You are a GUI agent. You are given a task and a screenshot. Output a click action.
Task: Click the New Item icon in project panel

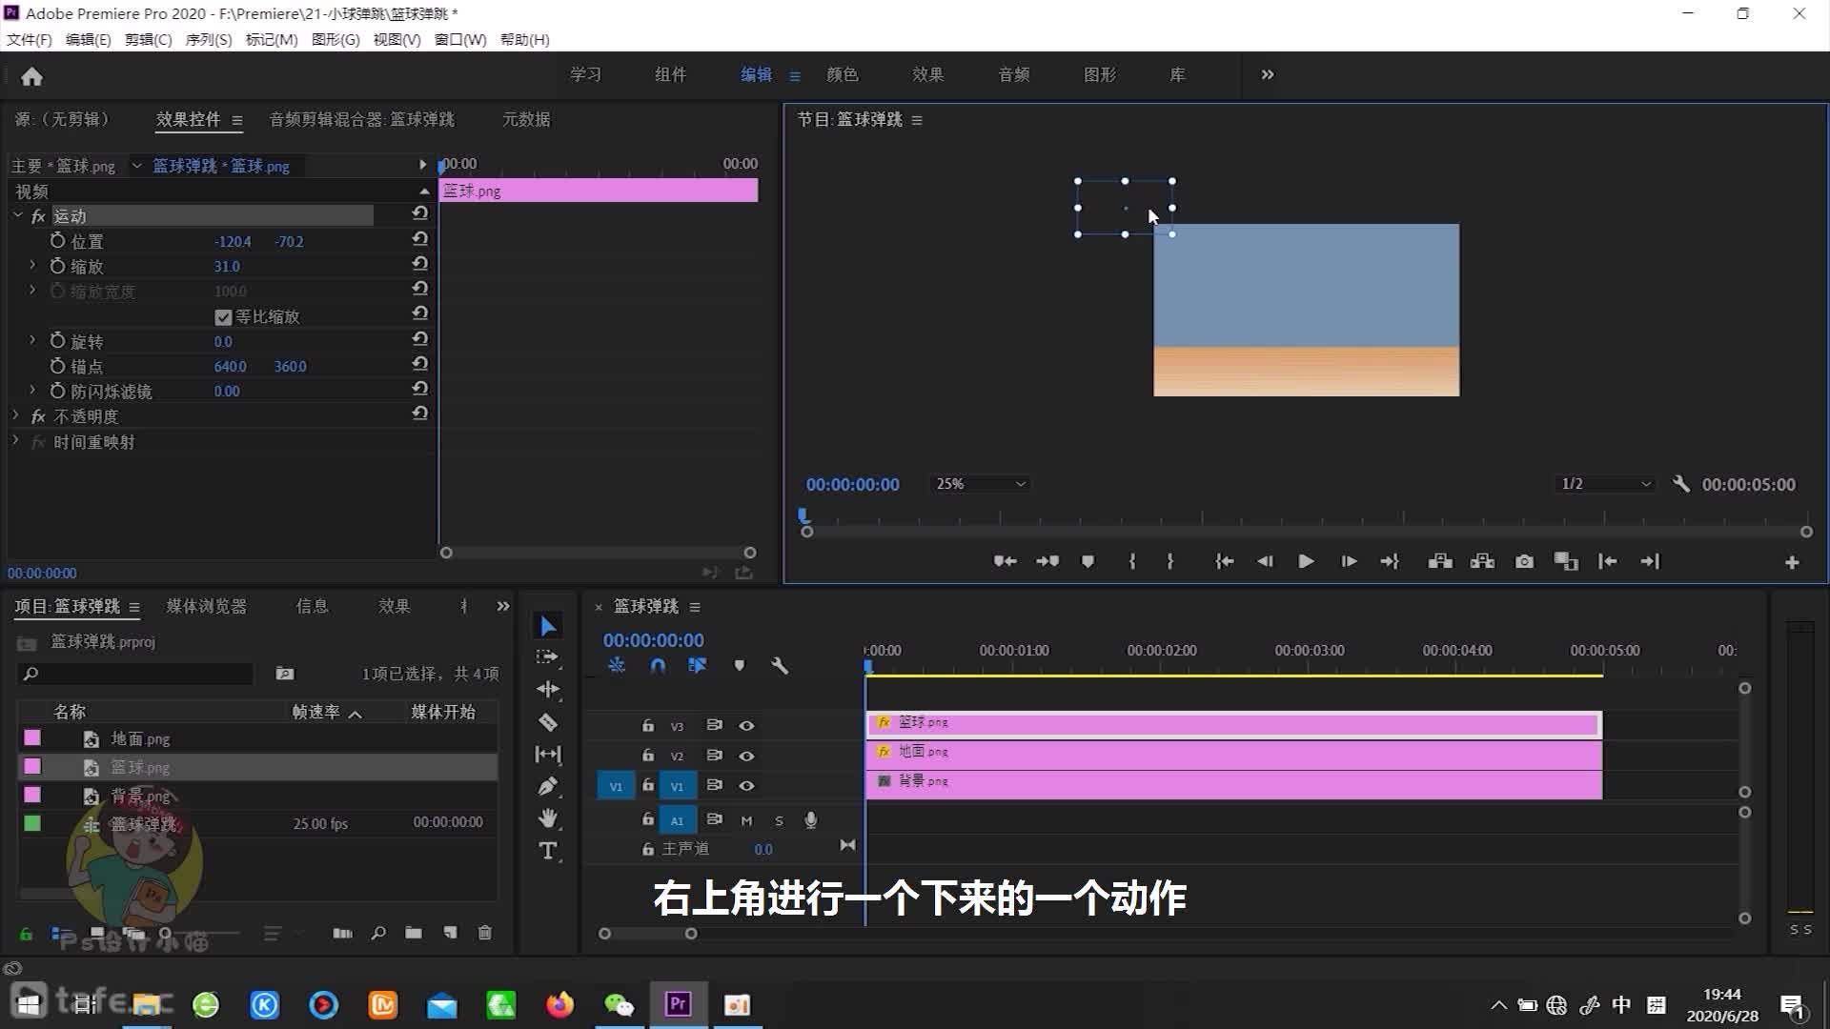tap(450, 933)
